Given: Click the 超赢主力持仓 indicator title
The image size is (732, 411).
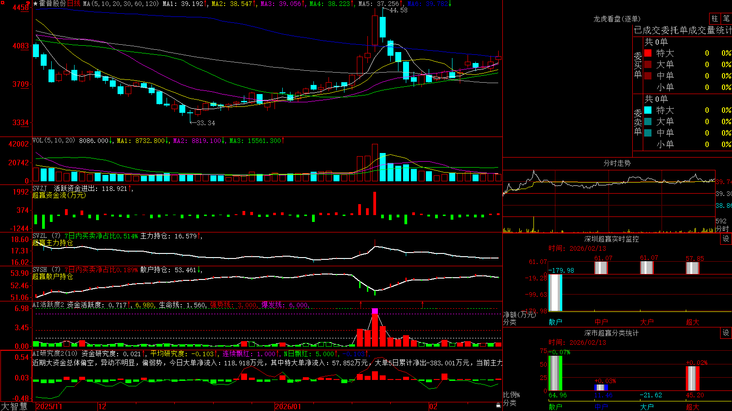Looking at the screenshot, I should [x=53, y=242].
